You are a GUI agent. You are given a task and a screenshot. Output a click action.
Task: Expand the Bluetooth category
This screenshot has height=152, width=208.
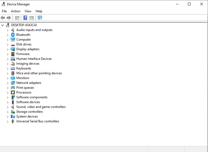click(8, 35)
